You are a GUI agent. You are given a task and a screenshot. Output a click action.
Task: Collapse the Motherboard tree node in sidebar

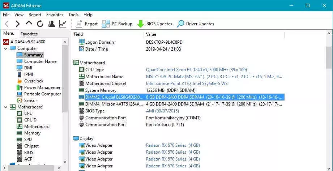5,107
